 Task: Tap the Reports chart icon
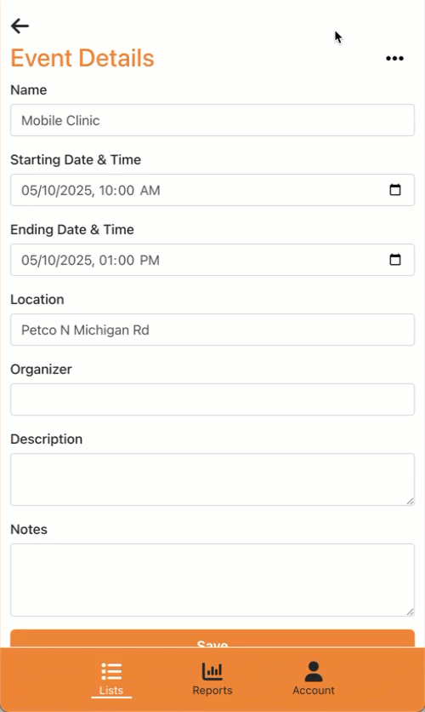[212, 671]
